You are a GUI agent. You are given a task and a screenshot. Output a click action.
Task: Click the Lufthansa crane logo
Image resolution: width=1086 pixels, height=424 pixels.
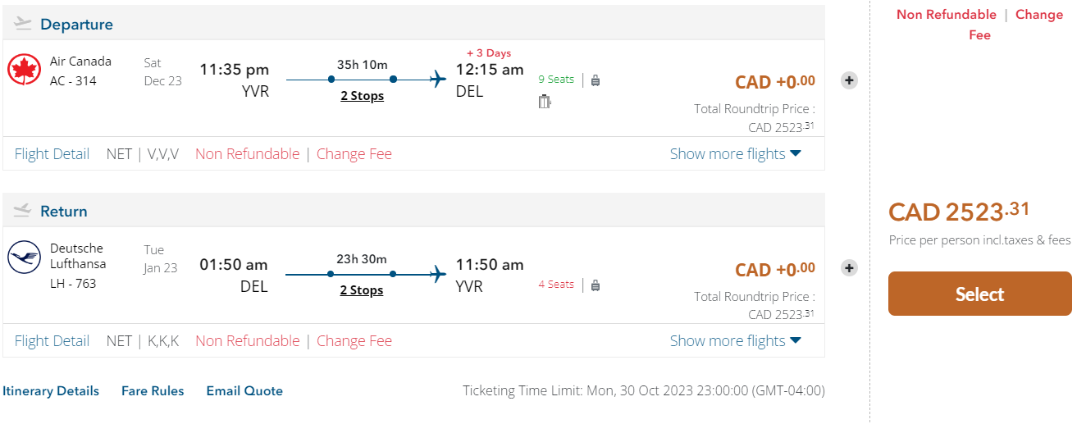click(x=25, y=257)
